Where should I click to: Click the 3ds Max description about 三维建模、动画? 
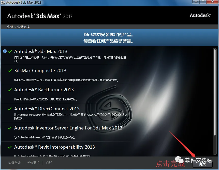(70, 59)
